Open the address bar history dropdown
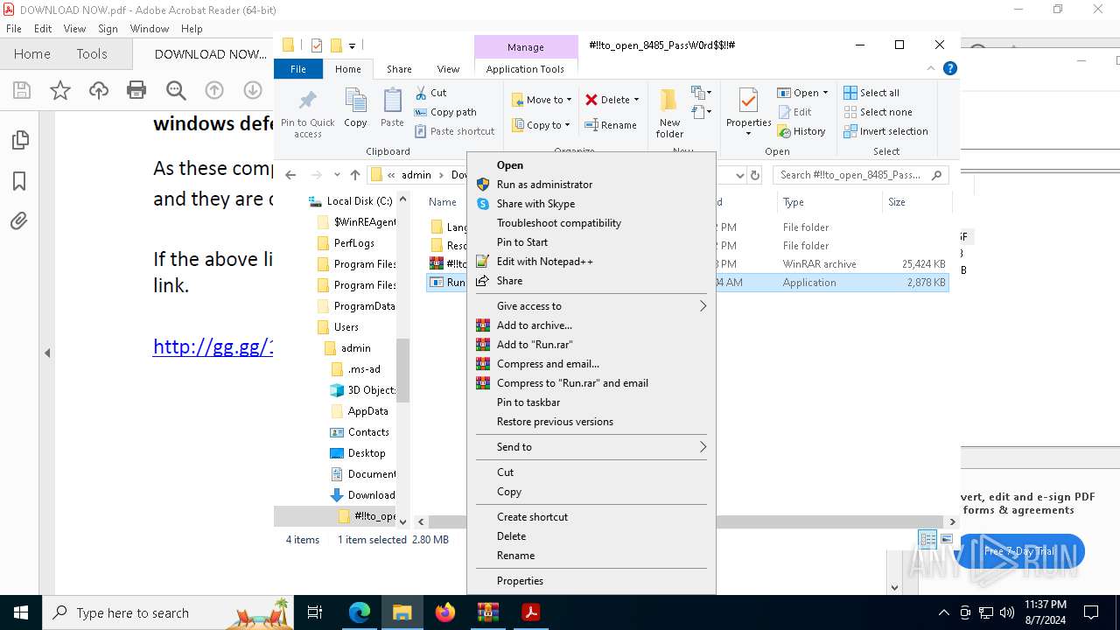Screen dimensions: 1120x630 click(x=740, y=175)
